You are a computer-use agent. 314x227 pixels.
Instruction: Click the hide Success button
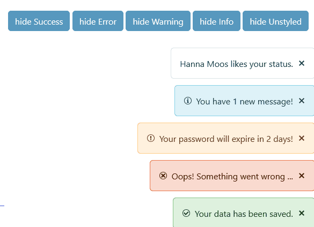point(39,21)
